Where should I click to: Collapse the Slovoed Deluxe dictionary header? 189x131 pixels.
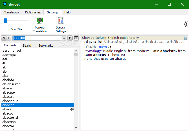tap(185, 38)
